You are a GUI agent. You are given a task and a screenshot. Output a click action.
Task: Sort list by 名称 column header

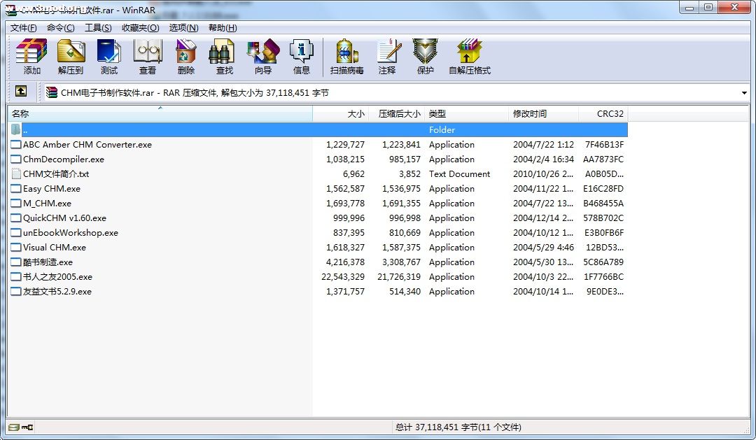coord(160,113)
